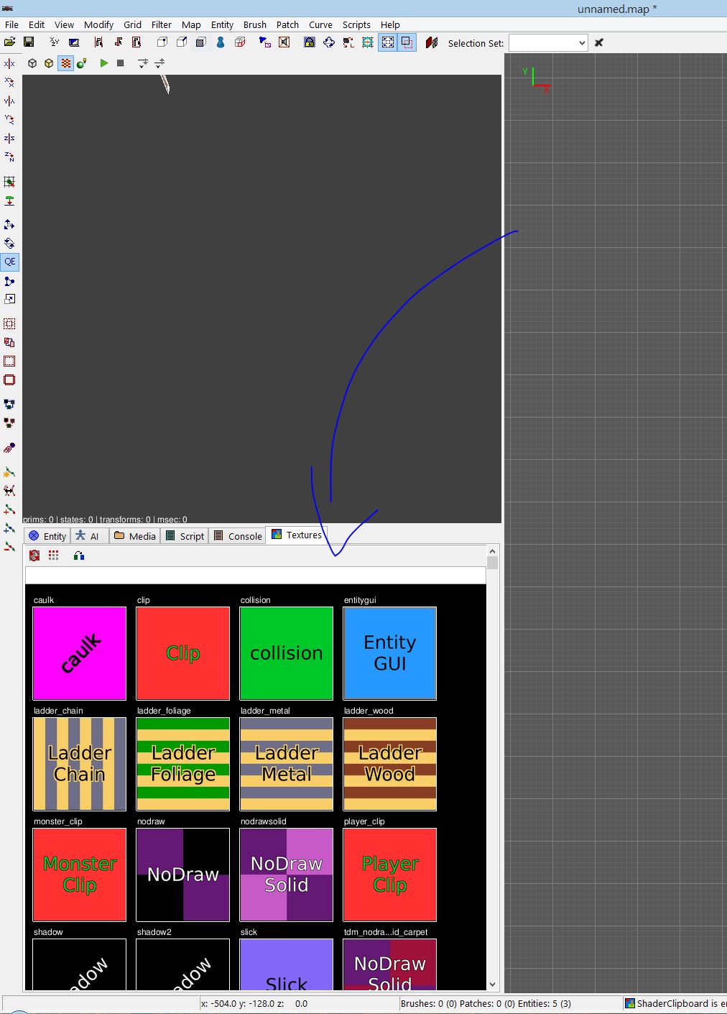727x1014 pixels.
Task: Click the lighting mode green sphere icon
Action: tap(82, 63)
